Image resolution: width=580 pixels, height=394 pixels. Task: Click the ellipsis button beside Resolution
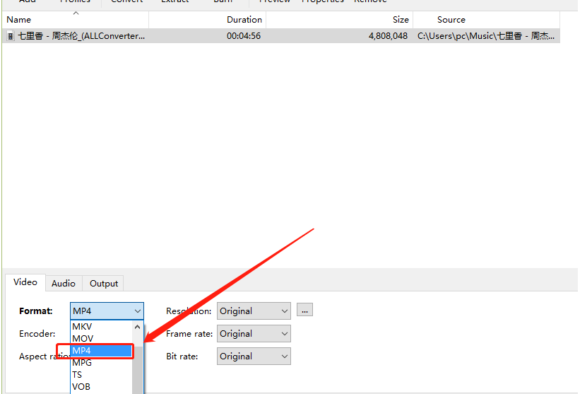pyautogui.click(x=304, y=310)
